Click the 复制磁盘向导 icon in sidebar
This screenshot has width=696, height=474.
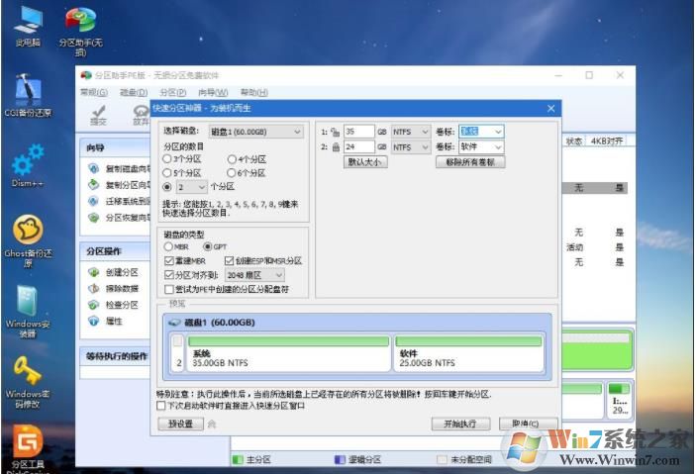click(93, 168)
